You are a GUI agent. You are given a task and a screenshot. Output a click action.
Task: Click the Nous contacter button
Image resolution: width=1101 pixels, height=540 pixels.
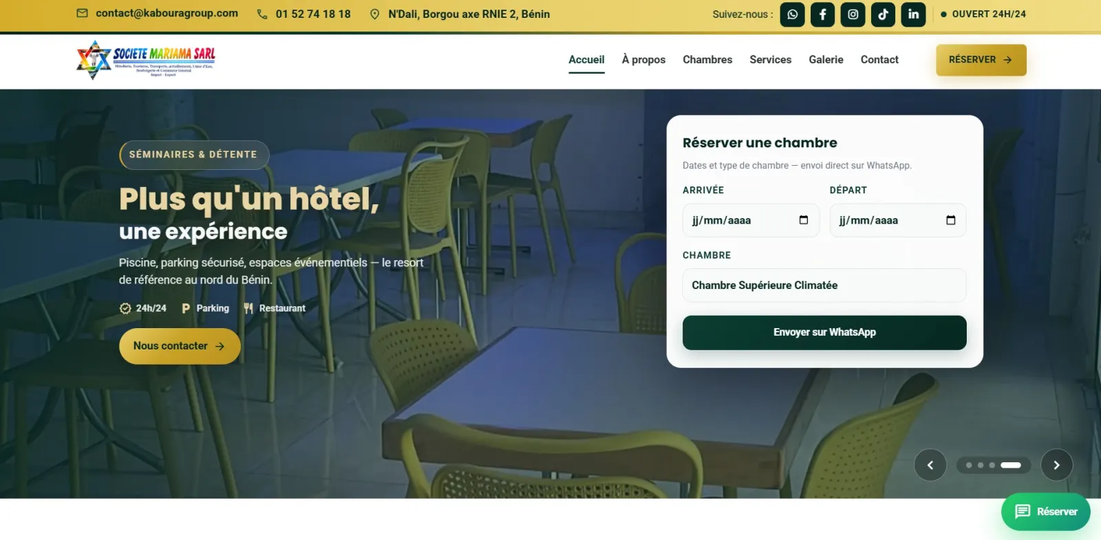tap(180, 346)
